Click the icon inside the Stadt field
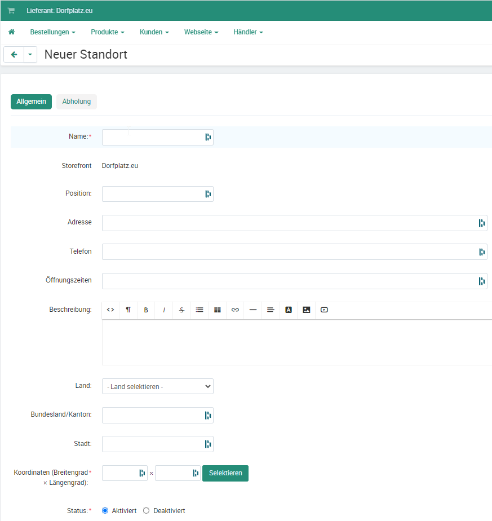The width and height of the screenshot is (492, 521). coord(208,444)
